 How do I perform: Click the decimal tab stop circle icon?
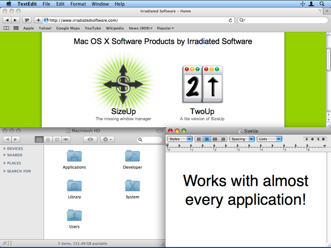click(x=323, y=139)
